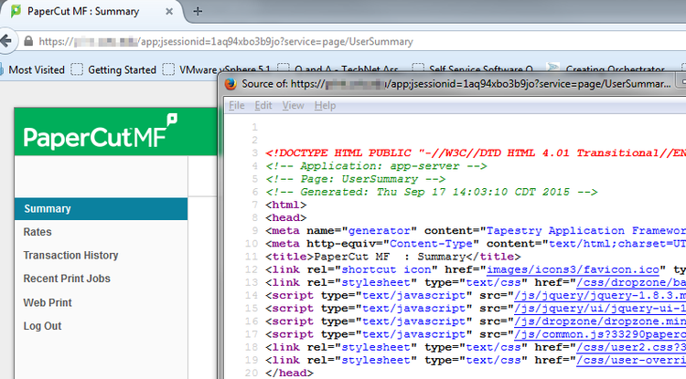
Task: Click the browser back arrow button
Action: (x=6, y=41)
